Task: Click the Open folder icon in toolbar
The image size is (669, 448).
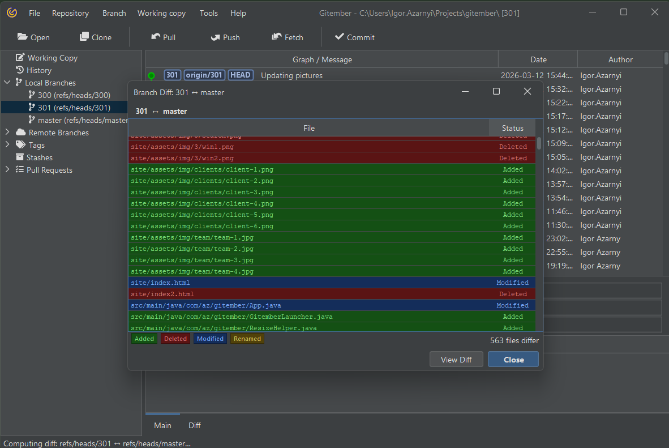Action: point(23,37)
